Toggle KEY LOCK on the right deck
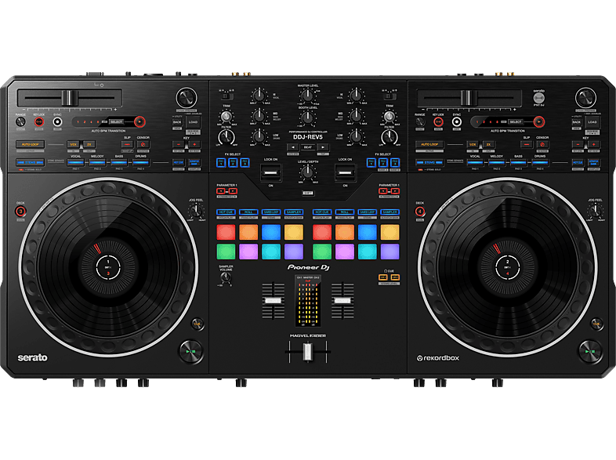 click(x=438, y=122)
